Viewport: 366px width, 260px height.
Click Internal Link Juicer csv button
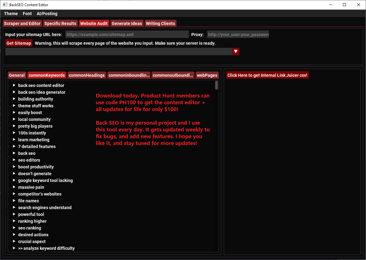coord(267,75)
